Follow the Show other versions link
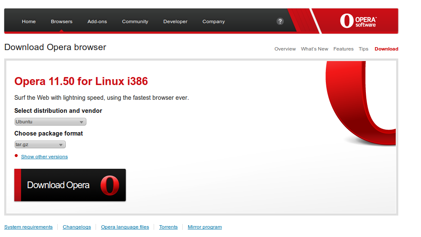 (44, 157)
